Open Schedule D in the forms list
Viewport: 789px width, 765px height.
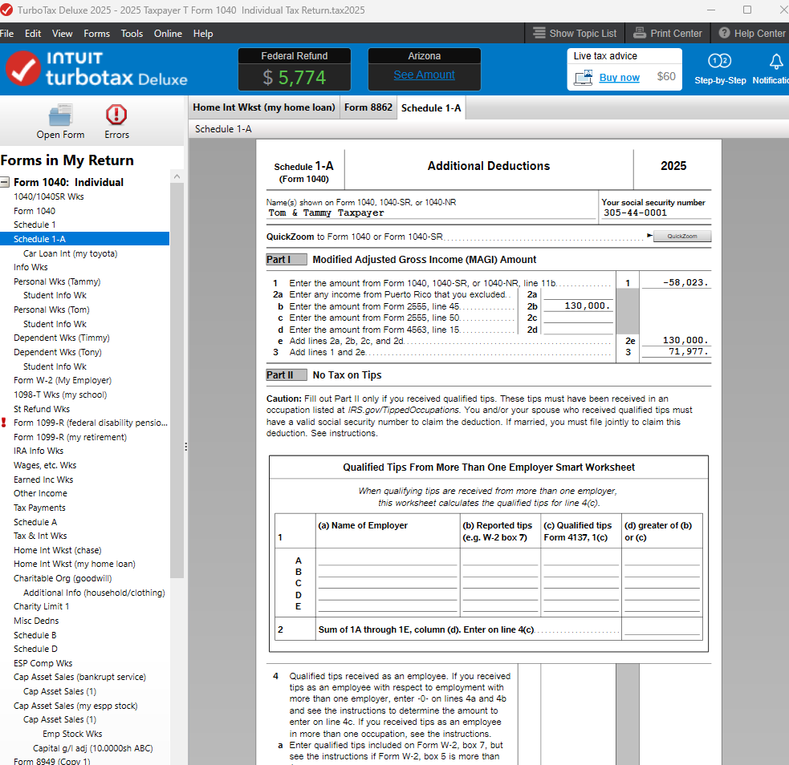point(35,649)
